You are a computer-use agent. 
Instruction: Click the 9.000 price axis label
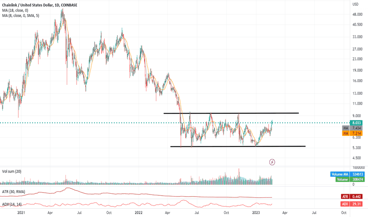tap(357, 116)
